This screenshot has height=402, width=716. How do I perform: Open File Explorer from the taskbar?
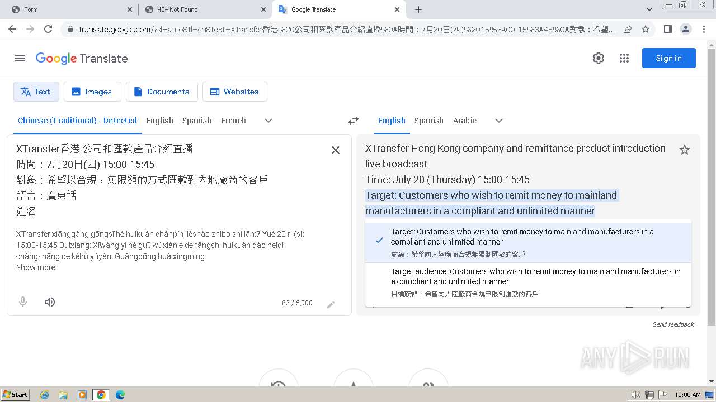point(63,395)
